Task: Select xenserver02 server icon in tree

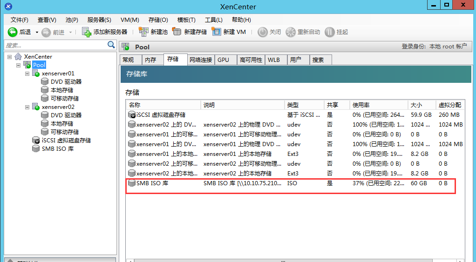Action: (36, 107)
